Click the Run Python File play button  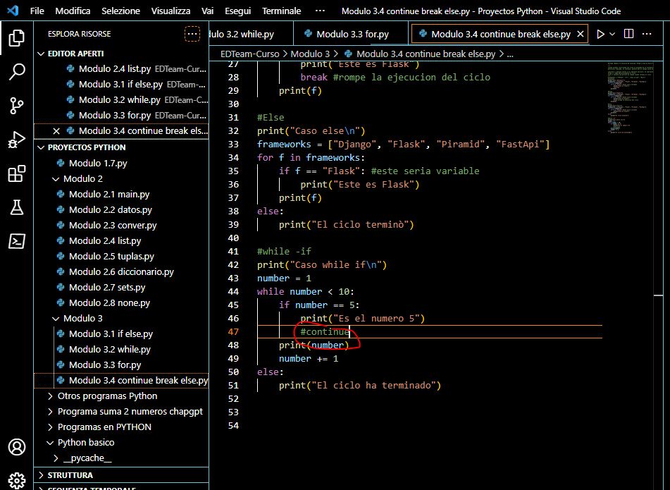[600, 34]
